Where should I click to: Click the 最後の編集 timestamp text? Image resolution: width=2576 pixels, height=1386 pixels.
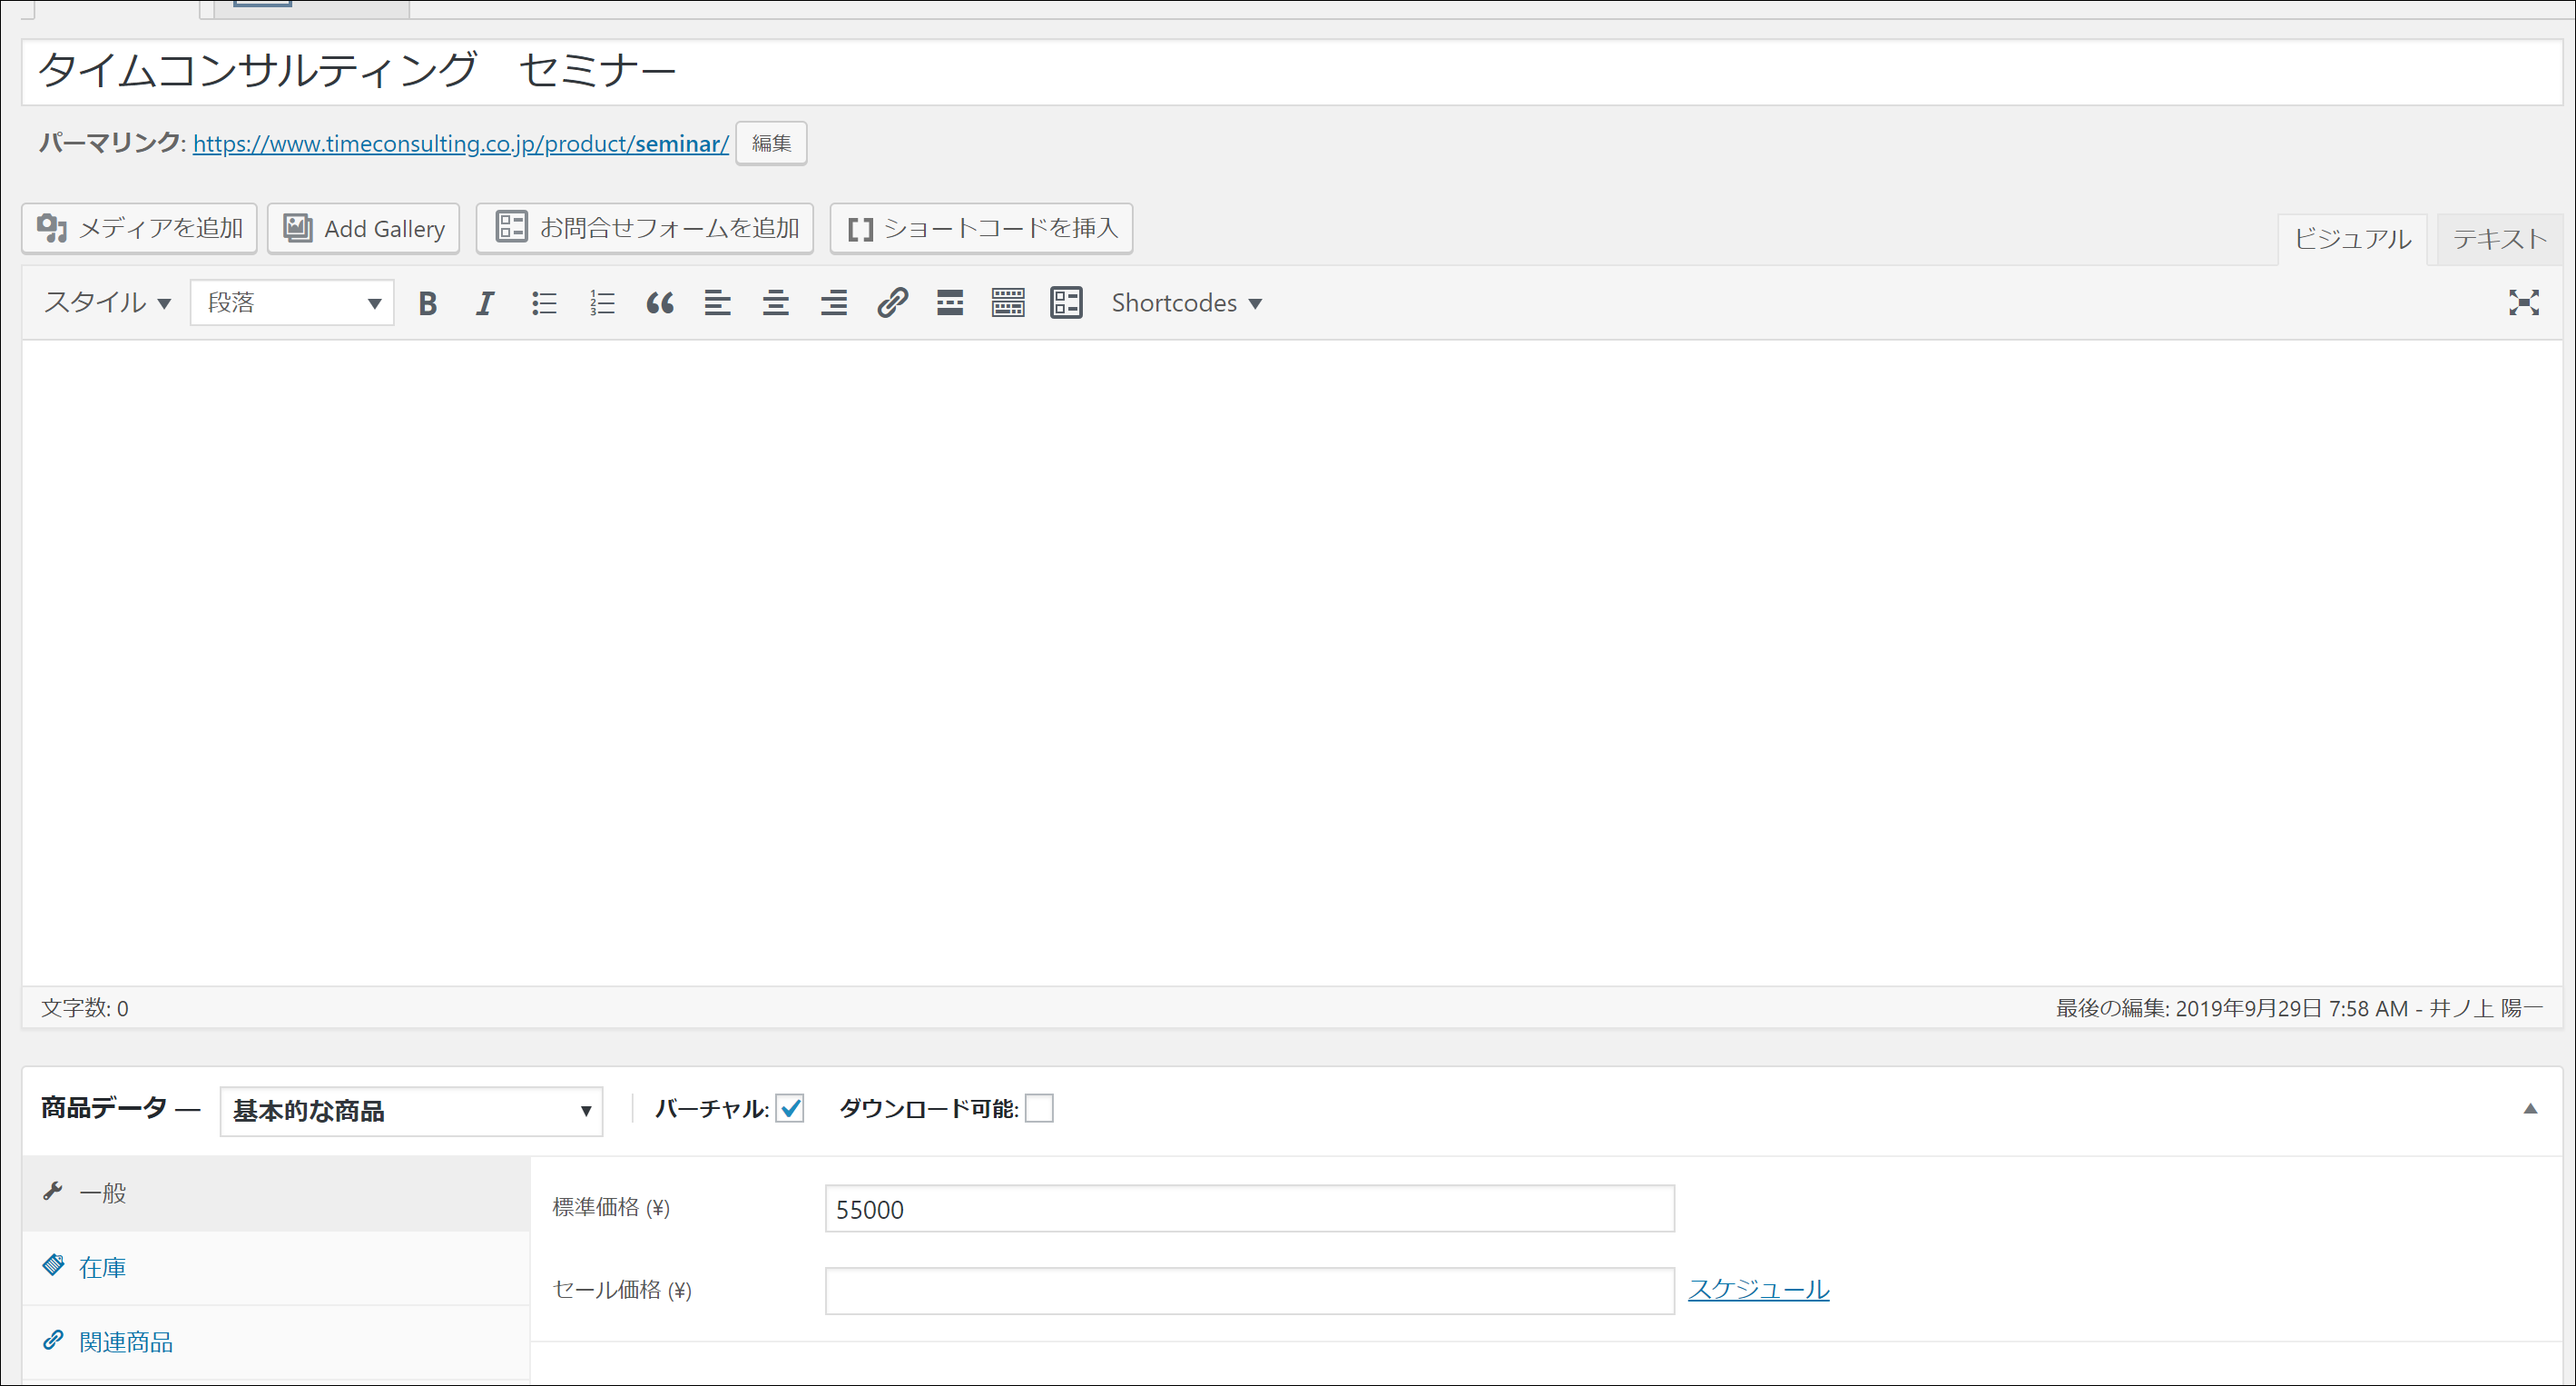click(2299, 1009)
